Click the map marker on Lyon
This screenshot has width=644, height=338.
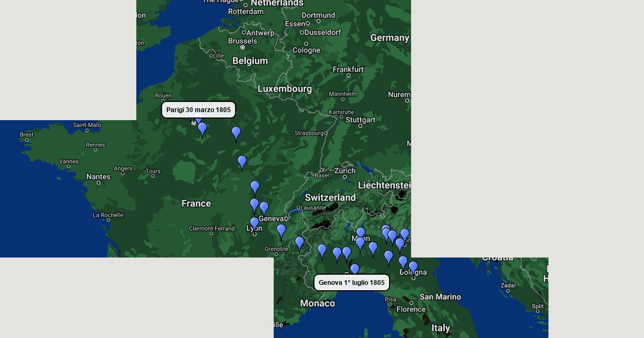tap(254, 223)
